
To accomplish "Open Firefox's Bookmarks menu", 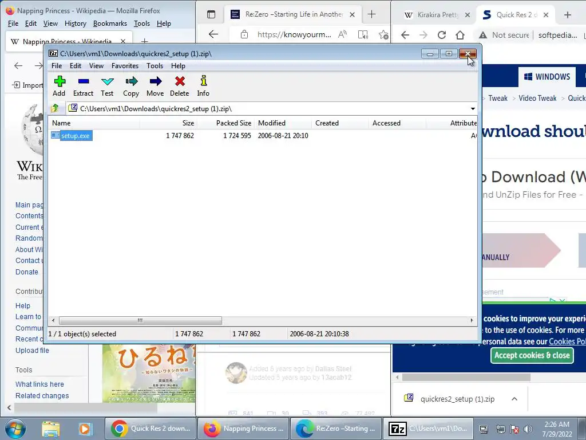I will point(110,23).
